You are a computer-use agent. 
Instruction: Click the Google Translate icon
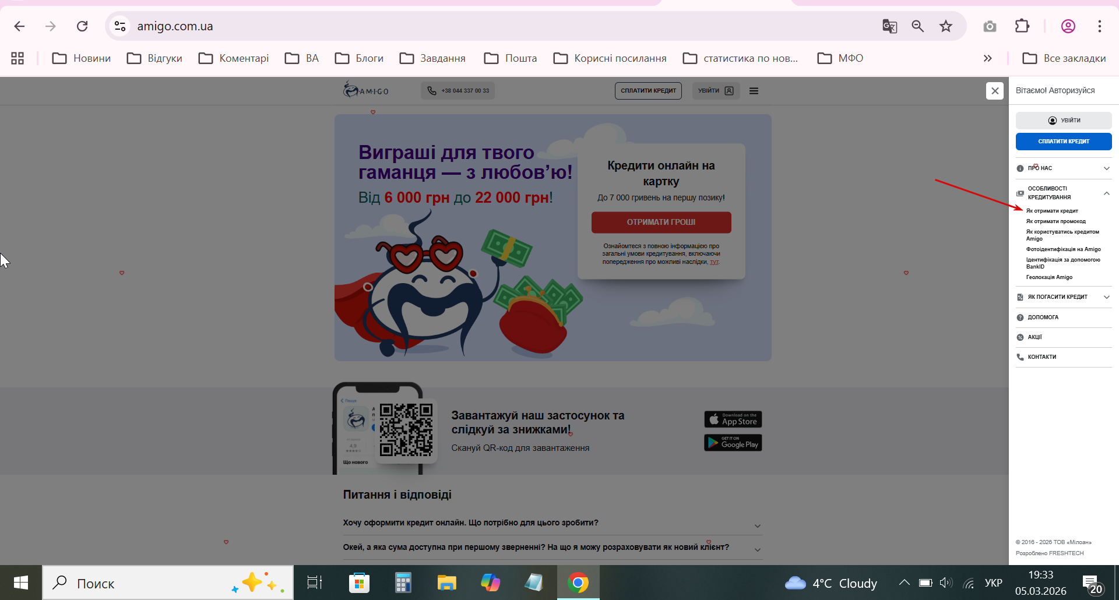pos(889,26)
